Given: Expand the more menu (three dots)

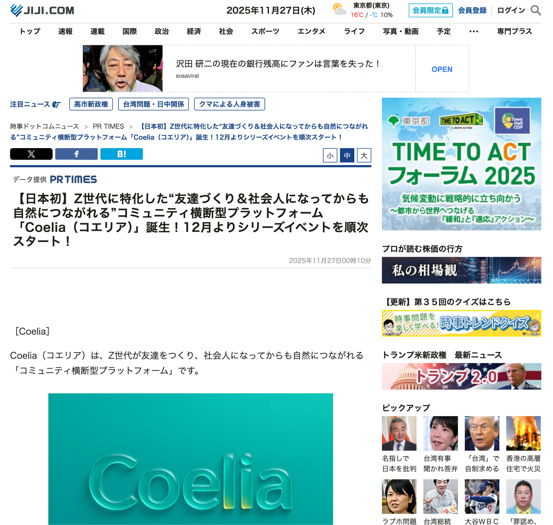Looking at the screenshot, I should pos(473,31).
